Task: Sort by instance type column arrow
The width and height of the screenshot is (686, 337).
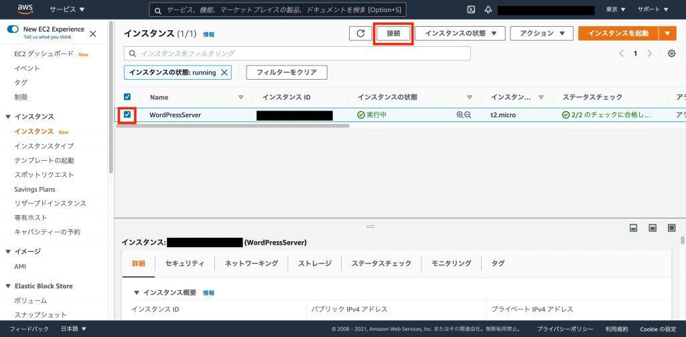Action: coord(541,97)
